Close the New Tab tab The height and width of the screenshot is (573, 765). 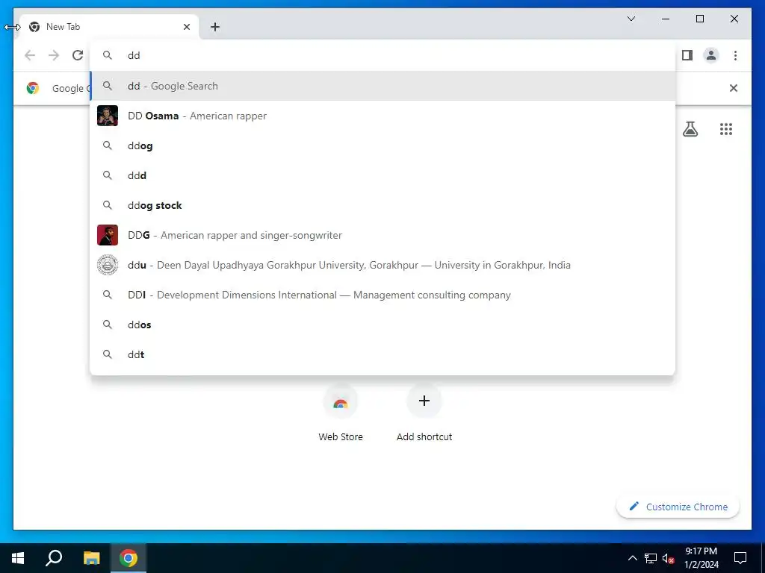coord(187,27)
